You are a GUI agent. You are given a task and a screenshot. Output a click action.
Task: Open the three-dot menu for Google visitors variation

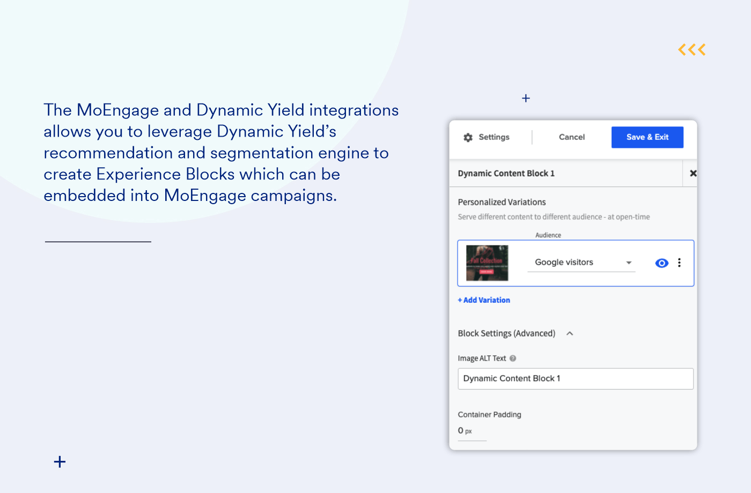point(680,263)
